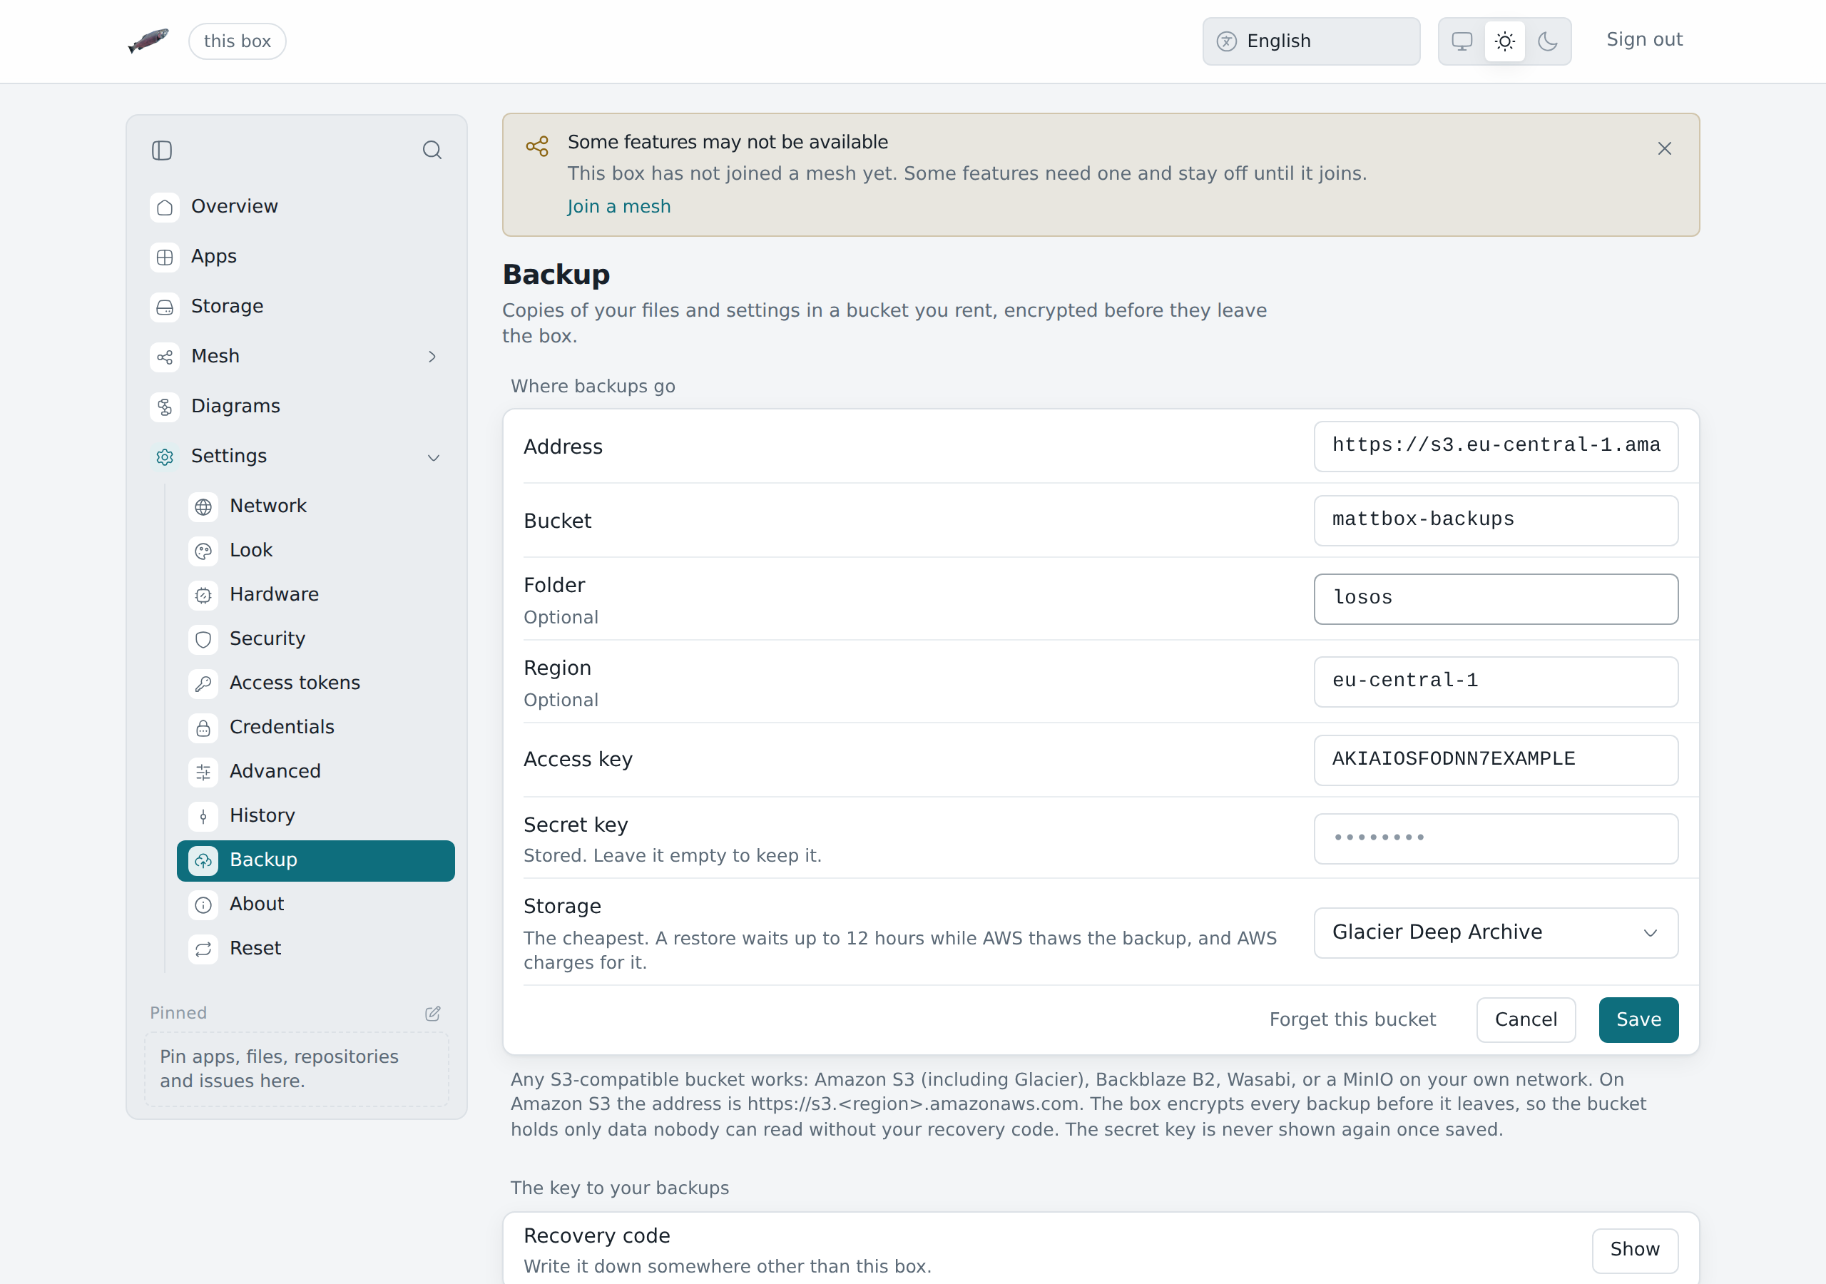Open the Glacier Deep Archive dropdown
This screenshot has height=1284, width=1826.
pos(1495,932)
